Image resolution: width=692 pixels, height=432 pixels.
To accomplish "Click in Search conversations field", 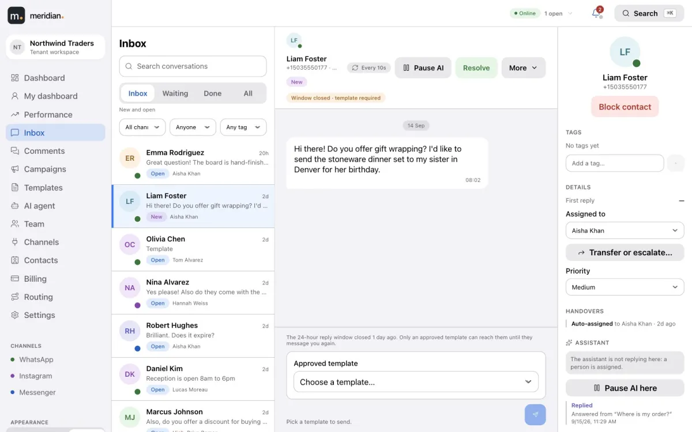I will 193,66.
